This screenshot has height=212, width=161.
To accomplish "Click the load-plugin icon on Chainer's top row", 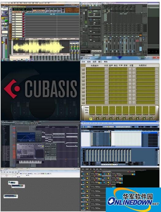I will (83, 69).
